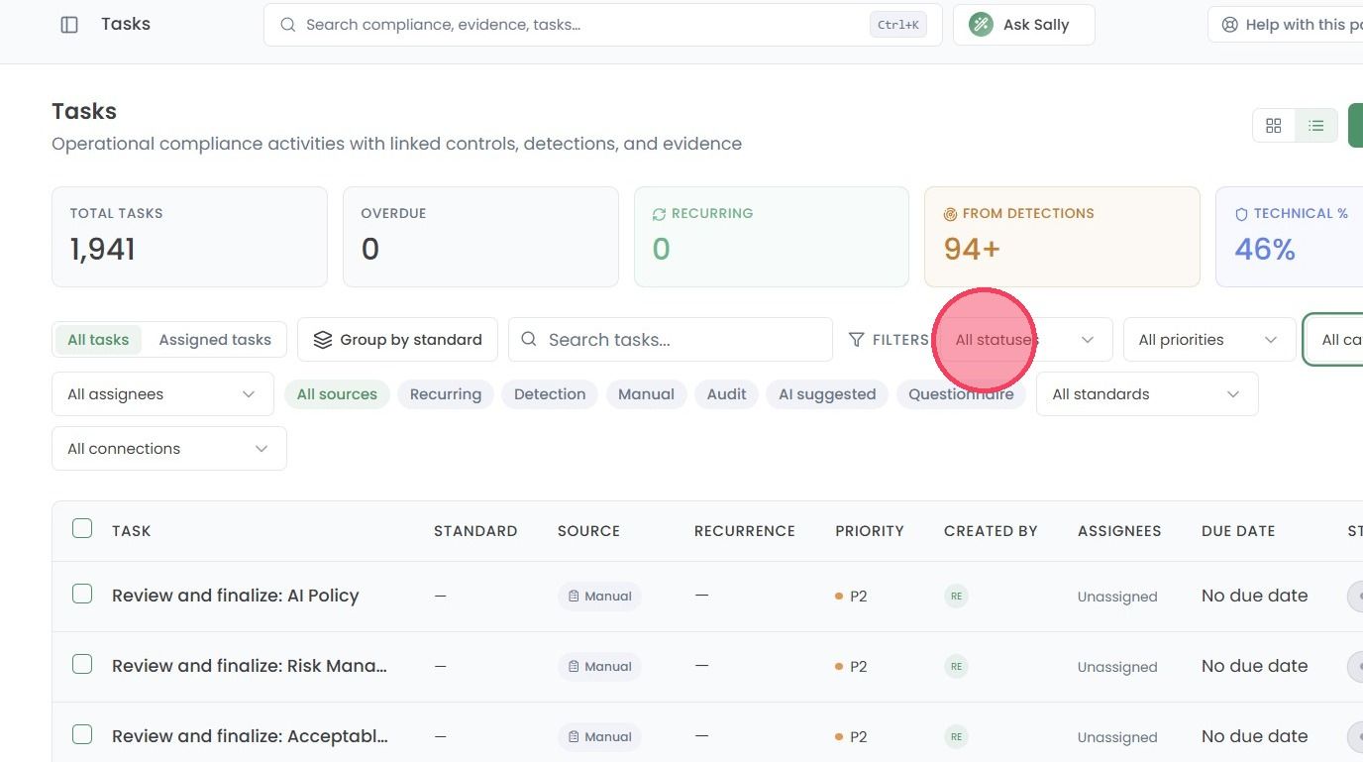This screenshot has height=762, width=1363.
Task: Click the DUE DATE column header
Action: click(1238, 531)
